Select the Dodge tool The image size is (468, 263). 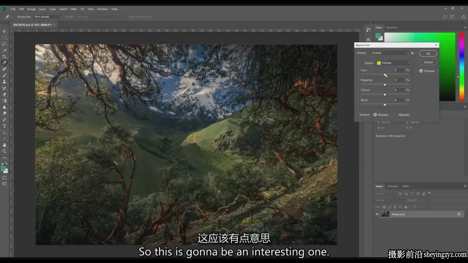click(4, 113)
